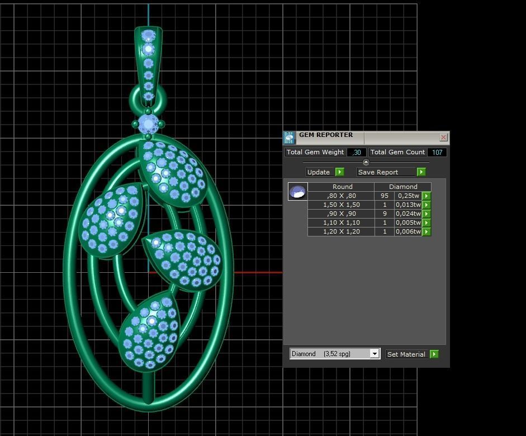Click the Total Gem Count value field
526x436 pixels.
[437, 152]
